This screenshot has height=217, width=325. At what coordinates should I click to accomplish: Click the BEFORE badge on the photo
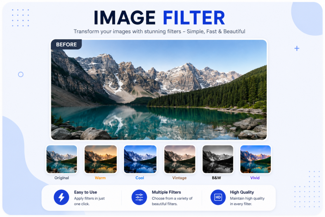(66, 44)
